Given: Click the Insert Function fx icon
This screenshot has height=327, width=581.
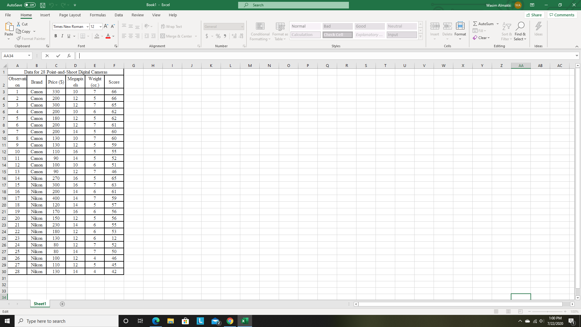Looking at the screenshot, I should click(69, 56).
